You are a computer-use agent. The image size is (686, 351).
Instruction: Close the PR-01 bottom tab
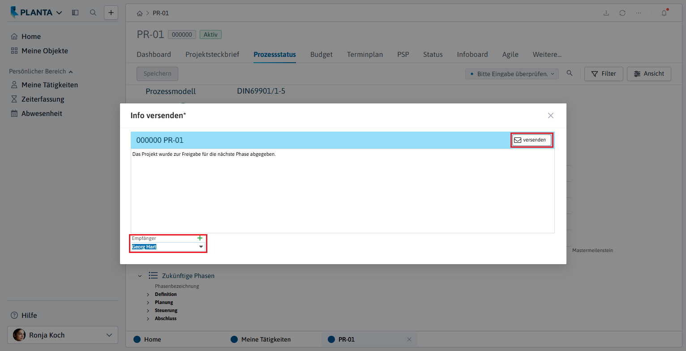tap(409, 339)
